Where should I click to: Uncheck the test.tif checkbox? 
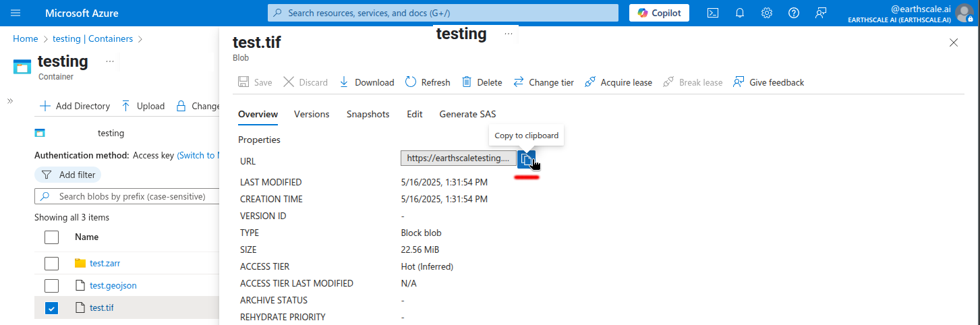tap(51, 308)
